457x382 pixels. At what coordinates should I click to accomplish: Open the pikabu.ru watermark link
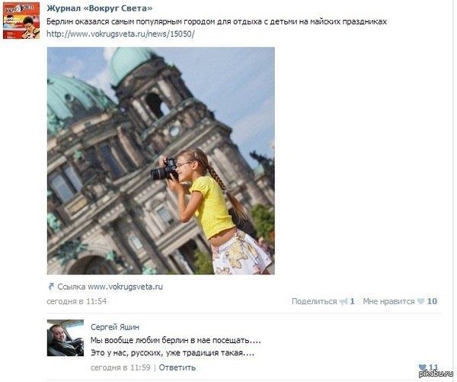point(436,374)
